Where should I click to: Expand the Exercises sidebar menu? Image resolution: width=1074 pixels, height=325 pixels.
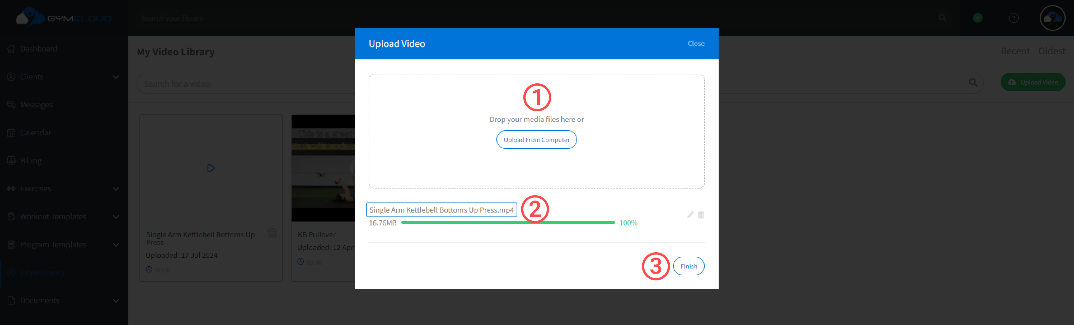coord(116,189)
